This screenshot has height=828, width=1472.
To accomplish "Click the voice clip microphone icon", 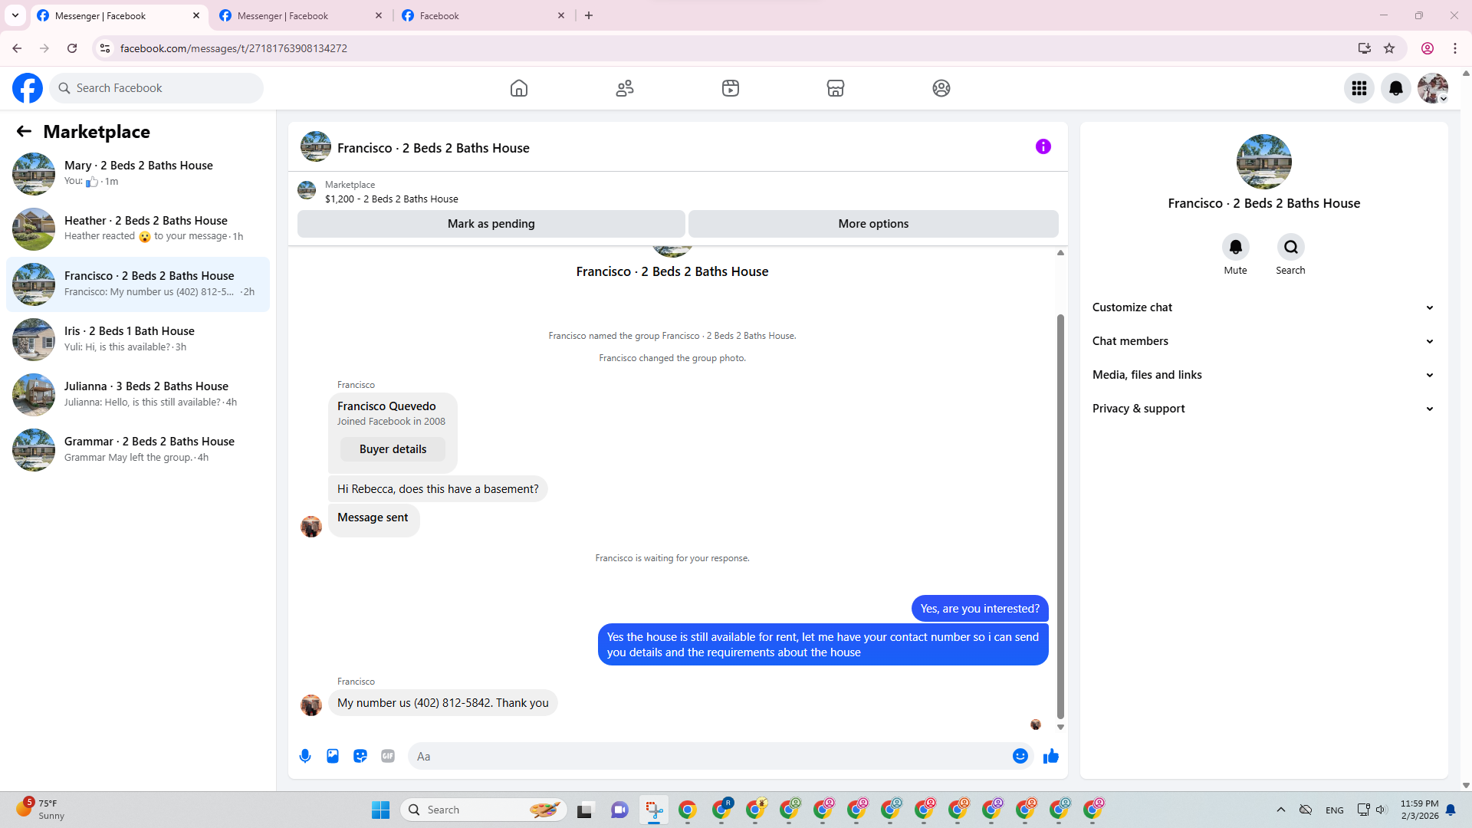I will click(305, 756).
